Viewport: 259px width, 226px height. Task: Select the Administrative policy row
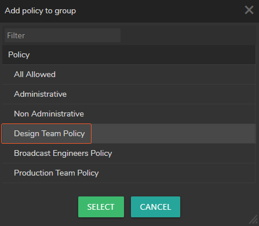tap(129, 94)
